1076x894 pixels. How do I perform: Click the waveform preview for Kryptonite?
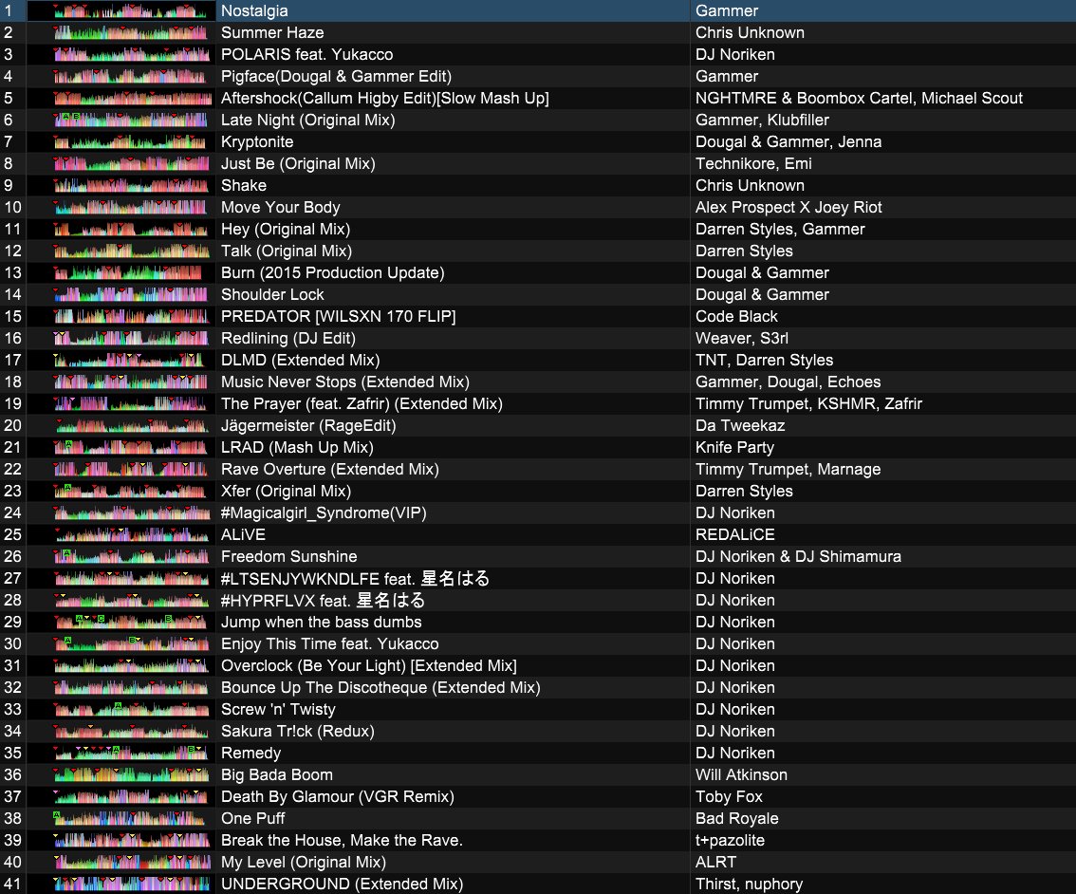click(130, 142)
